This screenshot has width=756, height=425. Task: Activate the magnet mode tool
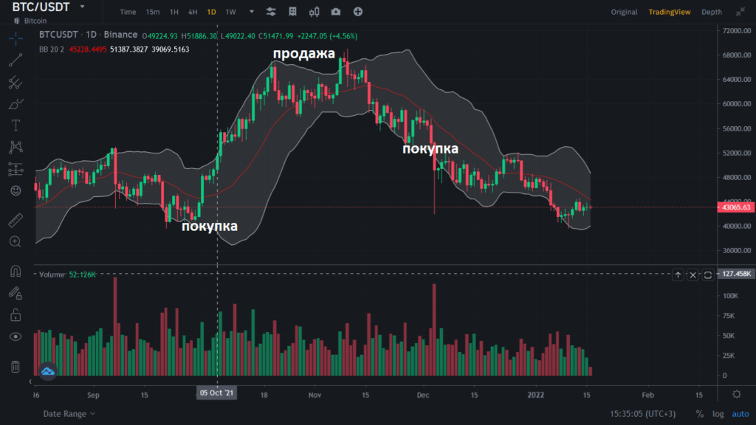click(x=16, y=271)
